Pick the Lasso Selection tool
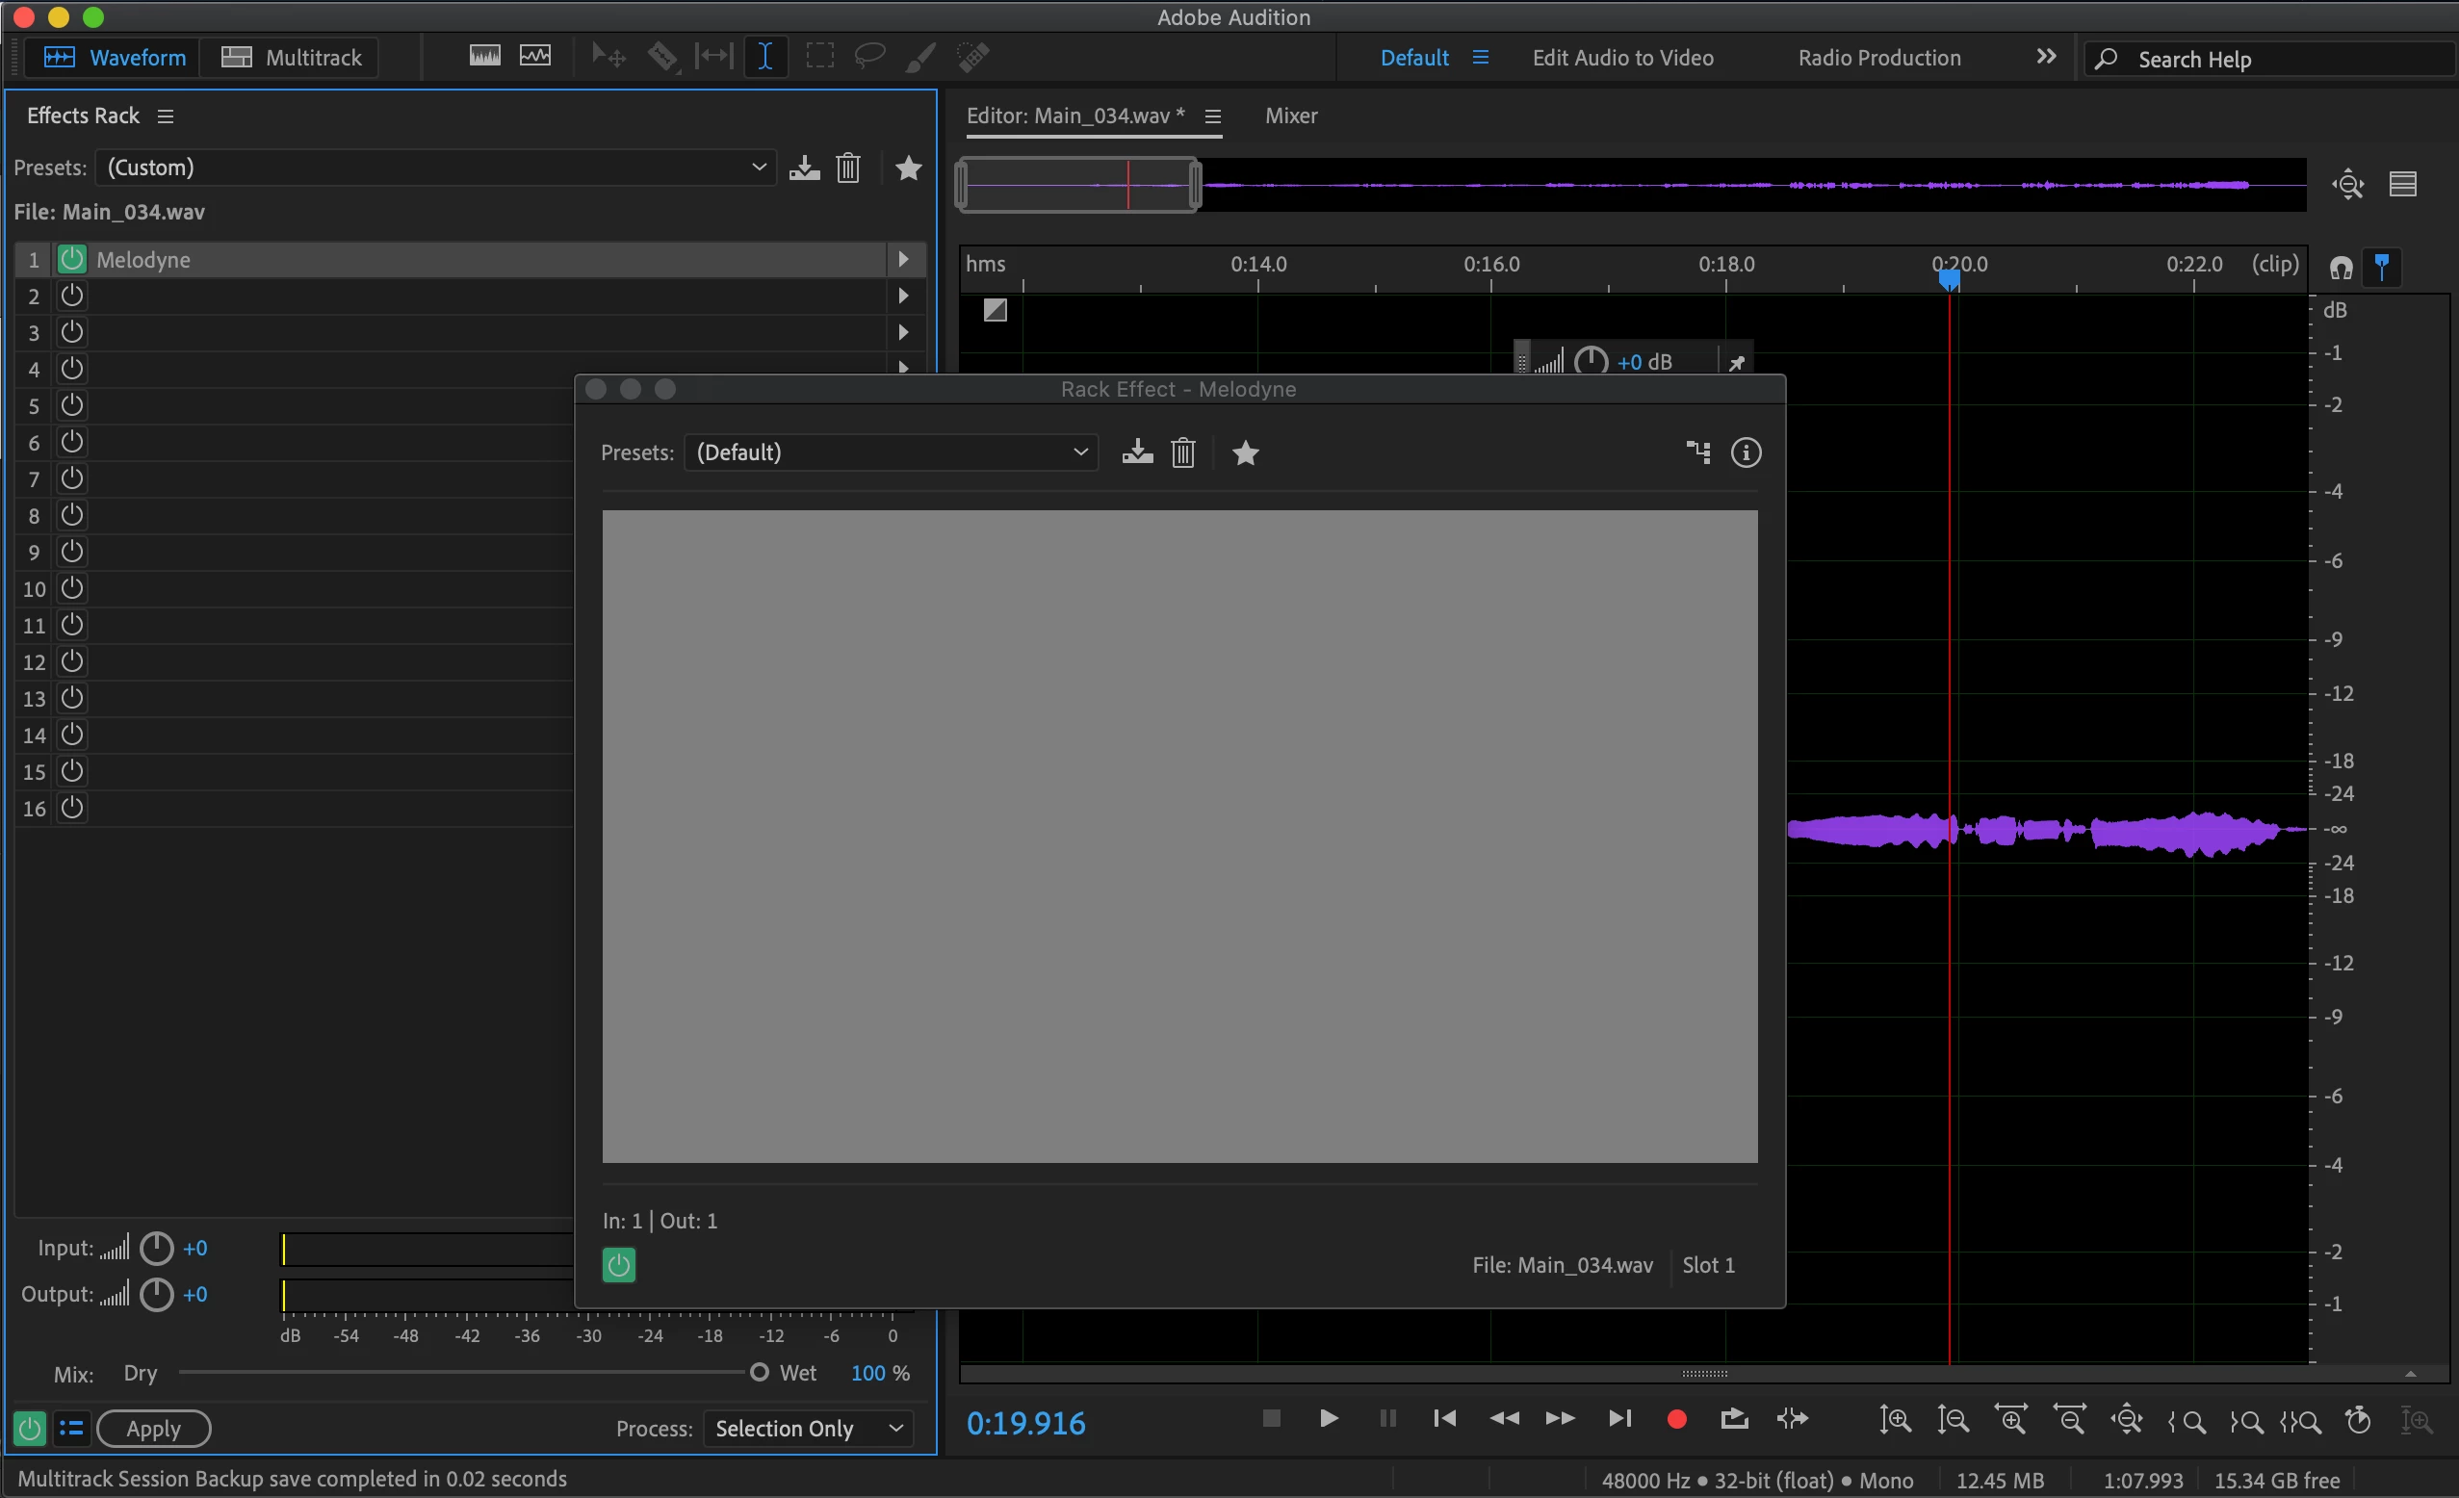This screenshot has width=2459, height=1498. click(869, 57)
